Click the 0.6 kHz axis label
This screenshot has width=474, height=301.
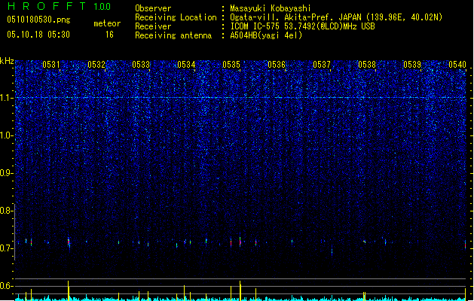tap(7, 286)
